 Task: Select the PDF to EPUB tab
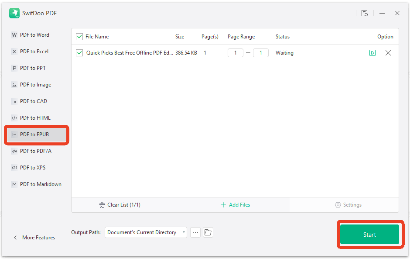point(37,135)
